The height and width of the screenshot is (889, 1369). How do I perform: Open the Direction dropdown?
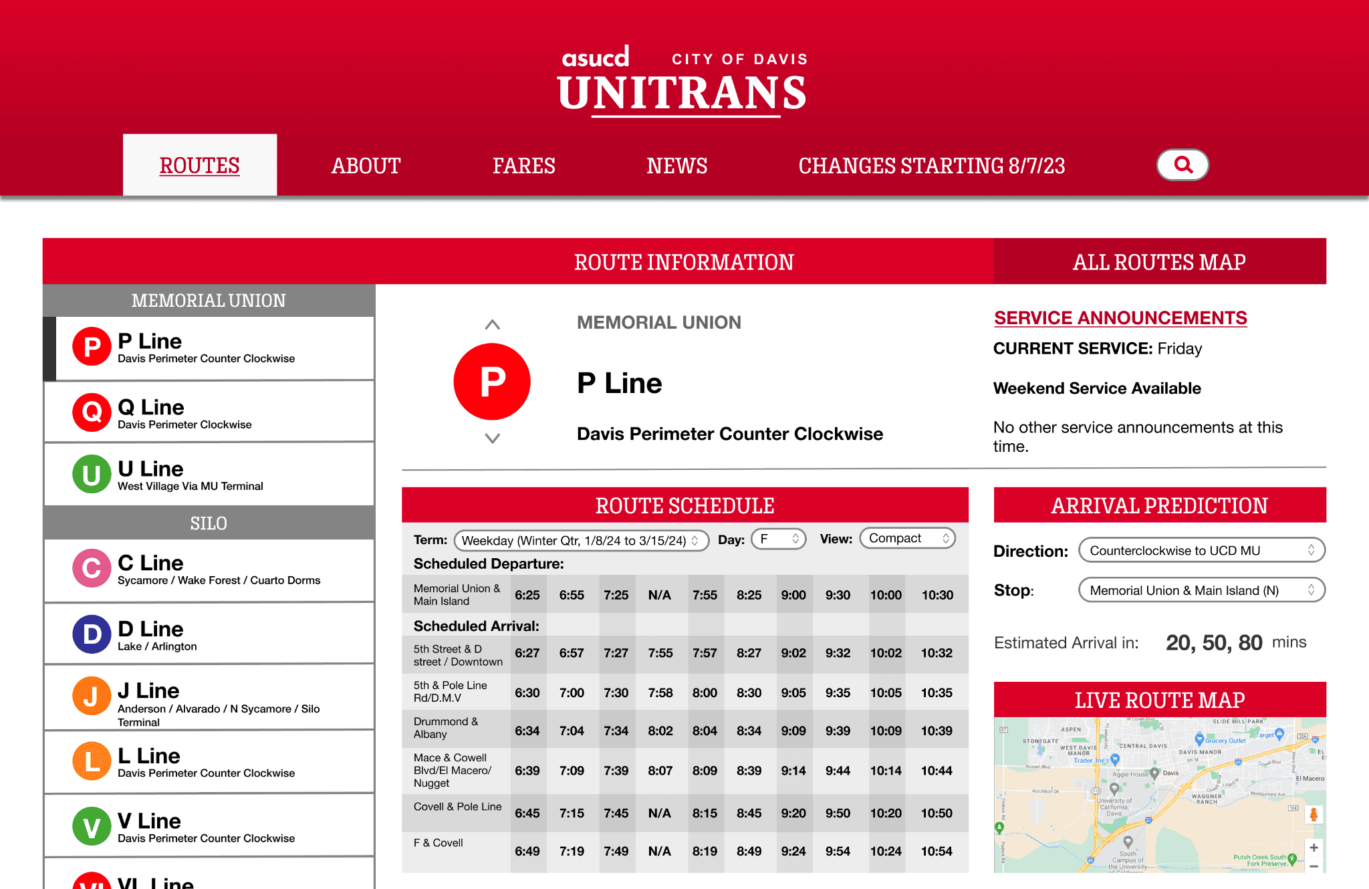point(1201,550)
